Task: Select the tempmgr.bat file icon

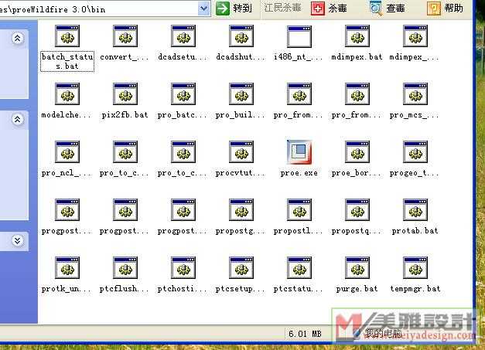Action: coord(415,268)
